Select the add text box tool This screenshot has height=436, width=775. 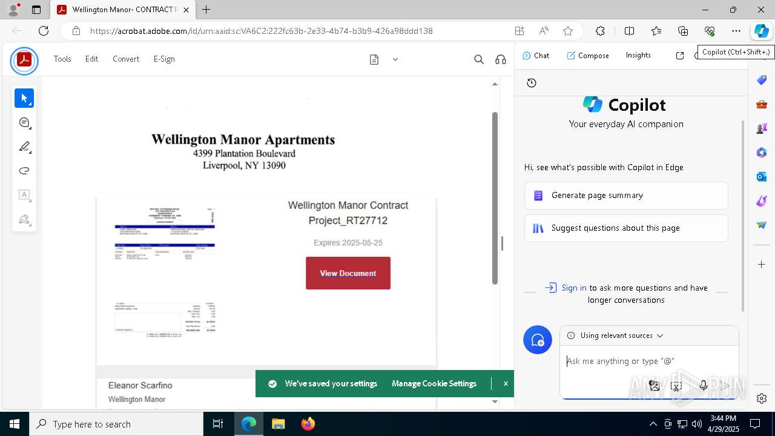pos(24,195)
